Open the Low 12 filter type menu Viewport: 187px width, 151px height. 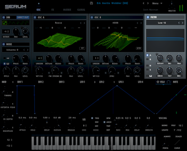click(x=162, y=23)
